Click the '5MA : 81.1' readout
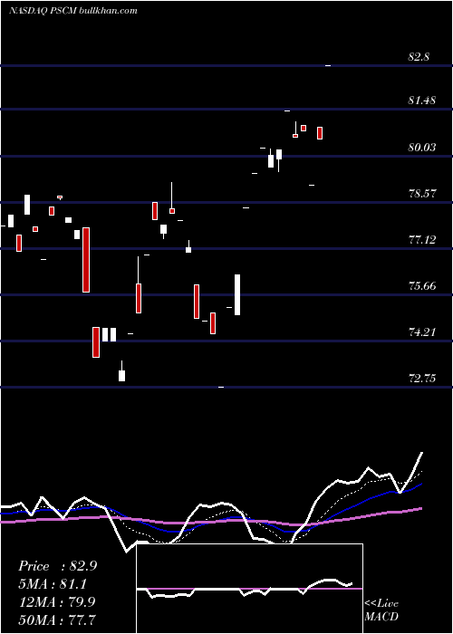The width and height of the screenshot is (453, 634). point(53,584)
